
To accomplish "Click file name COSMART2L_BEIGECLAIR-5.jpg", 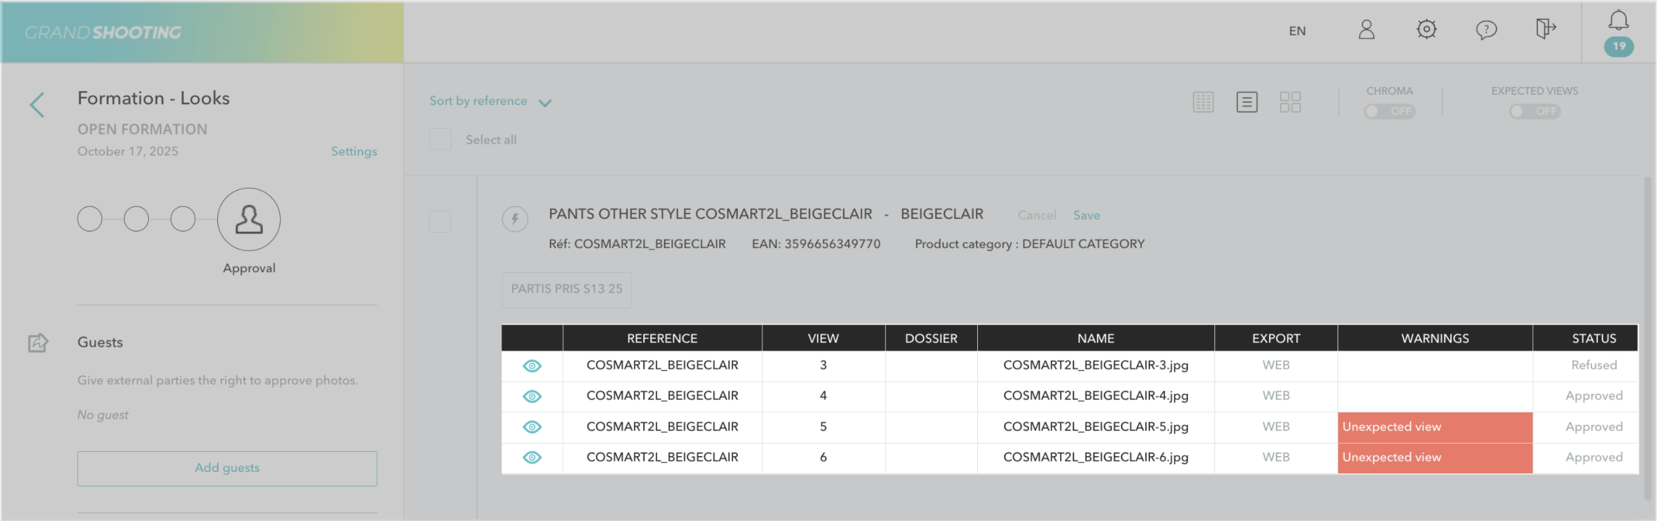I will [x=1095, y=427].
